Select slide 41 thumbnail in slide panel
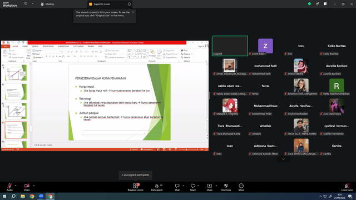The width and height of the screenshot is (356, 200). click(x=16, y=92)
